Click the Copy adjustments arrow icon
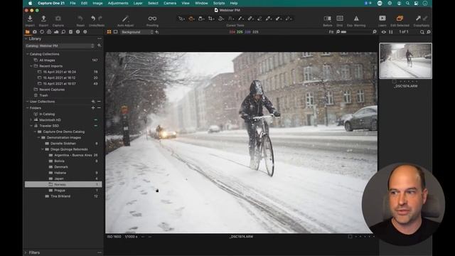Viewport: 455px width, 256px height. pos(418,18)
